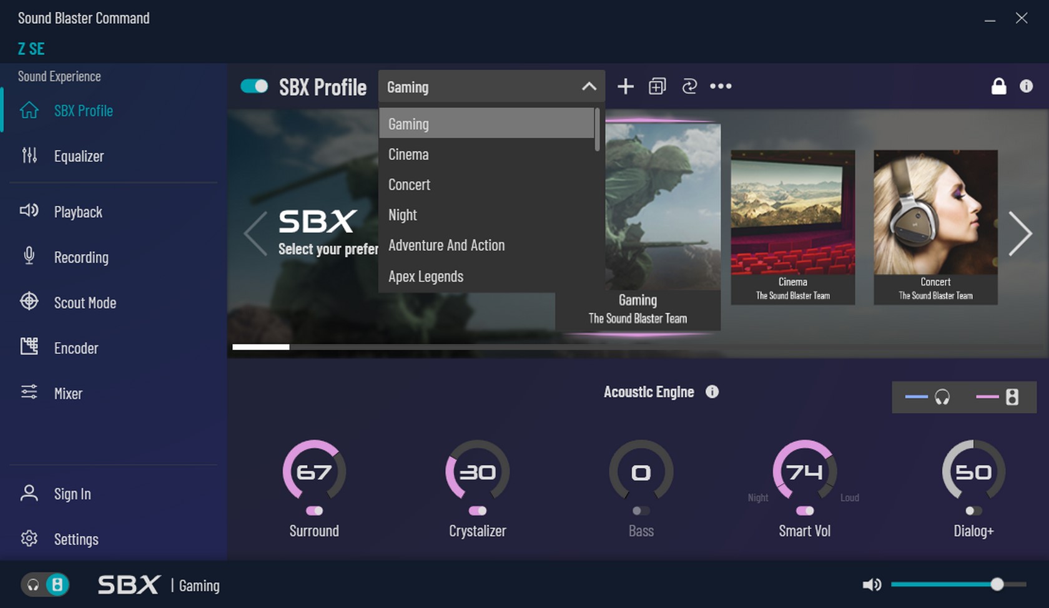1049x608 pixels.
Task: Open the Encoder page
Action: (76, 348)
